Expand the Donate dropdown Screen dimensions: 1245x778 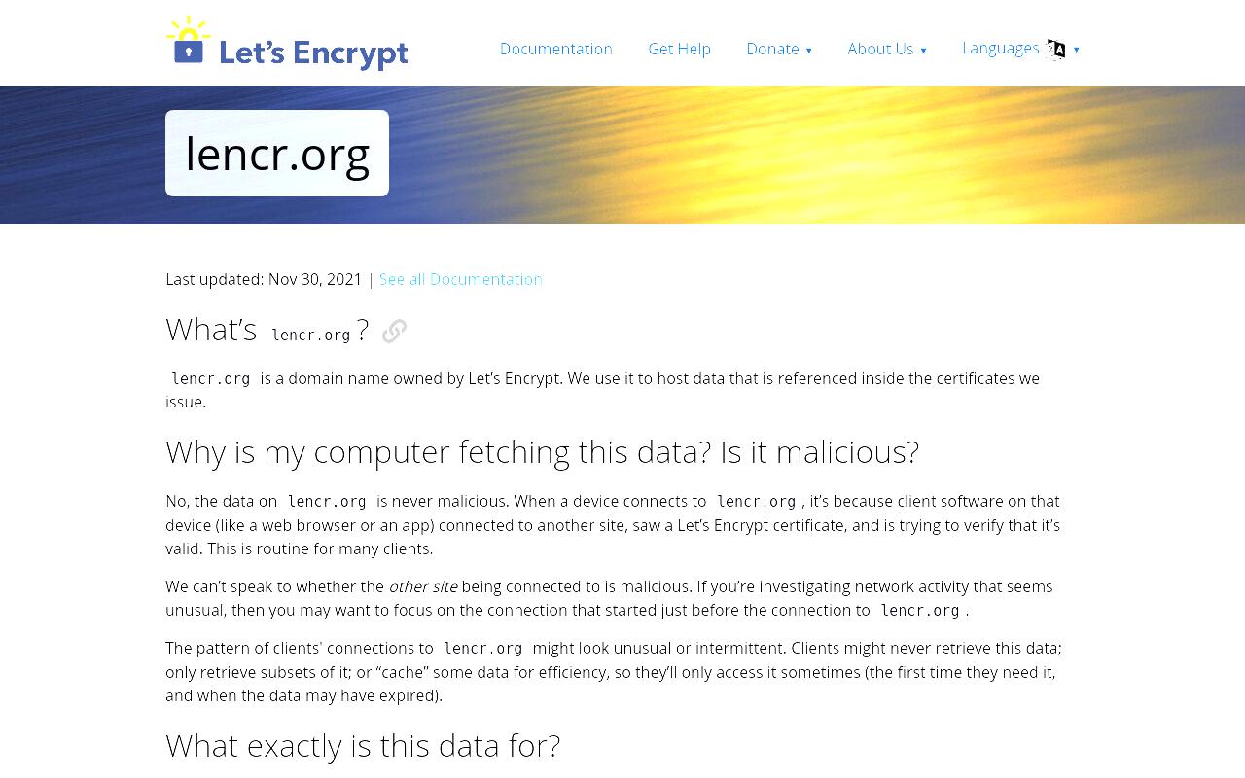coord(779,49)
